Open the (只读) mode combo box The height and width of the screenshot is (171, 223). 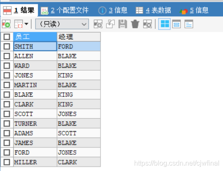(62, 24)
